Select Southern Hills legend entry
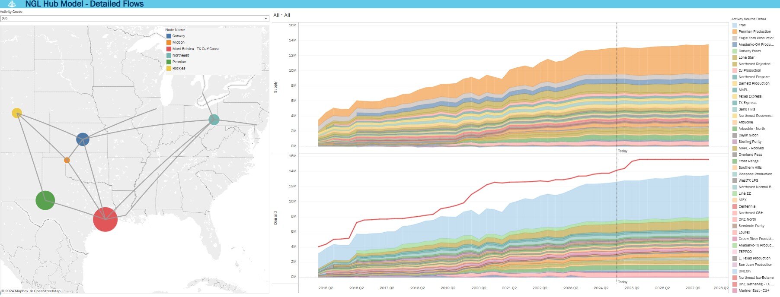The image size is (780, 297). tap(750, 167)
